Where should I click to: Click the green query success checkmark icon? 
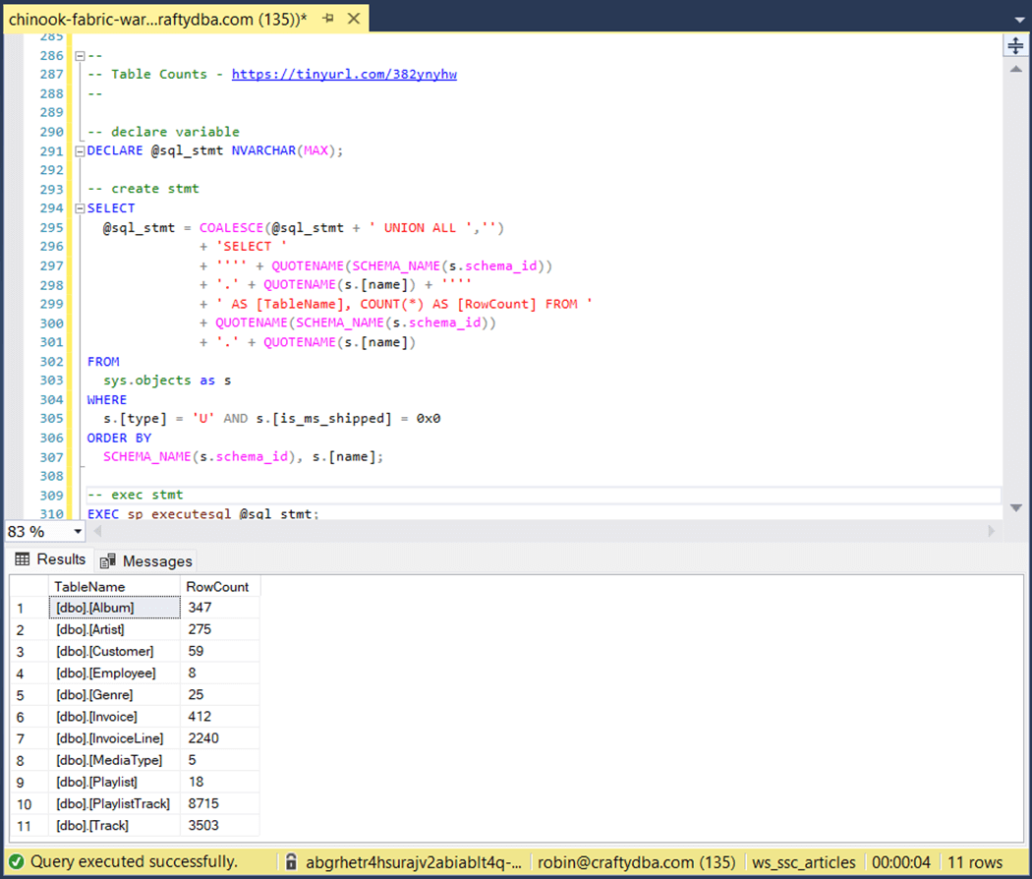pos(16,862)
